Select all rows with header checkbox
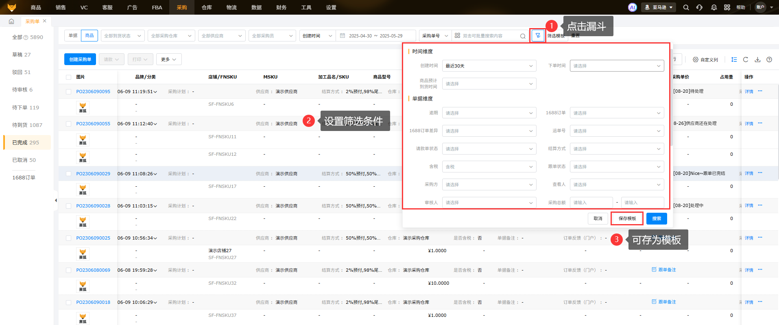This screenshot has width=779, height=325. point(68,77)
